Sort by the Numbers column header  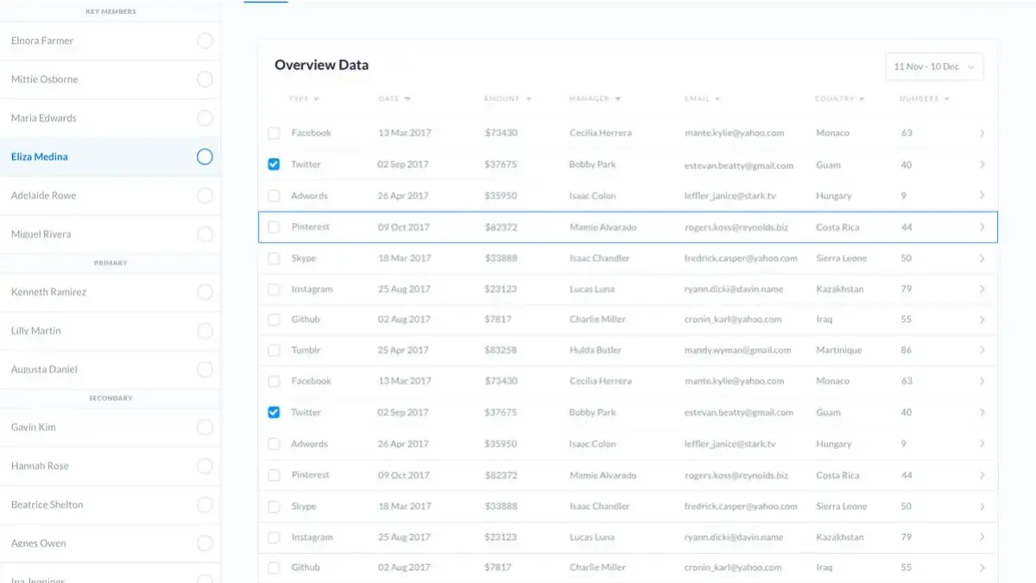click(925, 99)
